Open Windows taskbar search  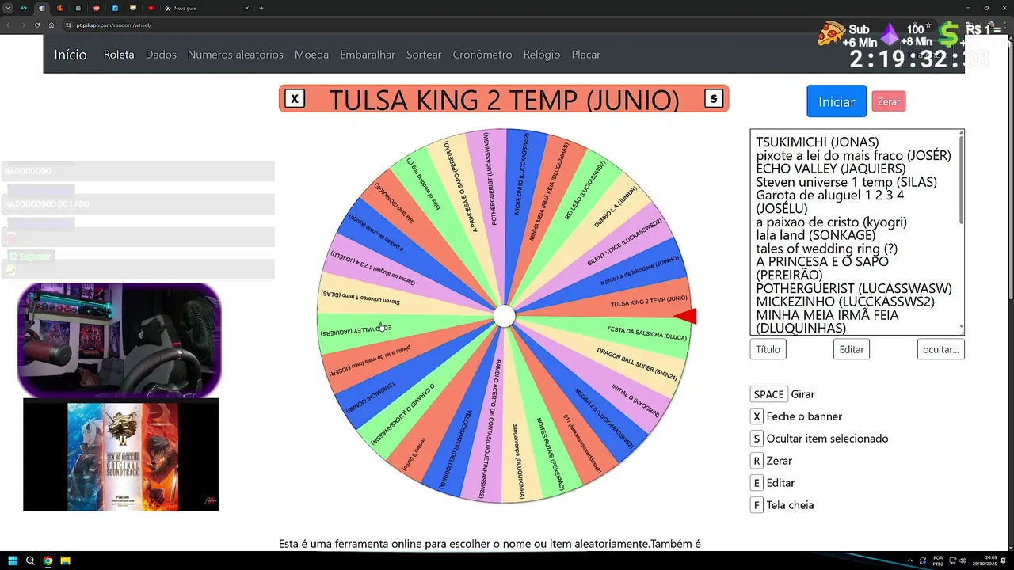pyautogui.click(x=30, y=560)
